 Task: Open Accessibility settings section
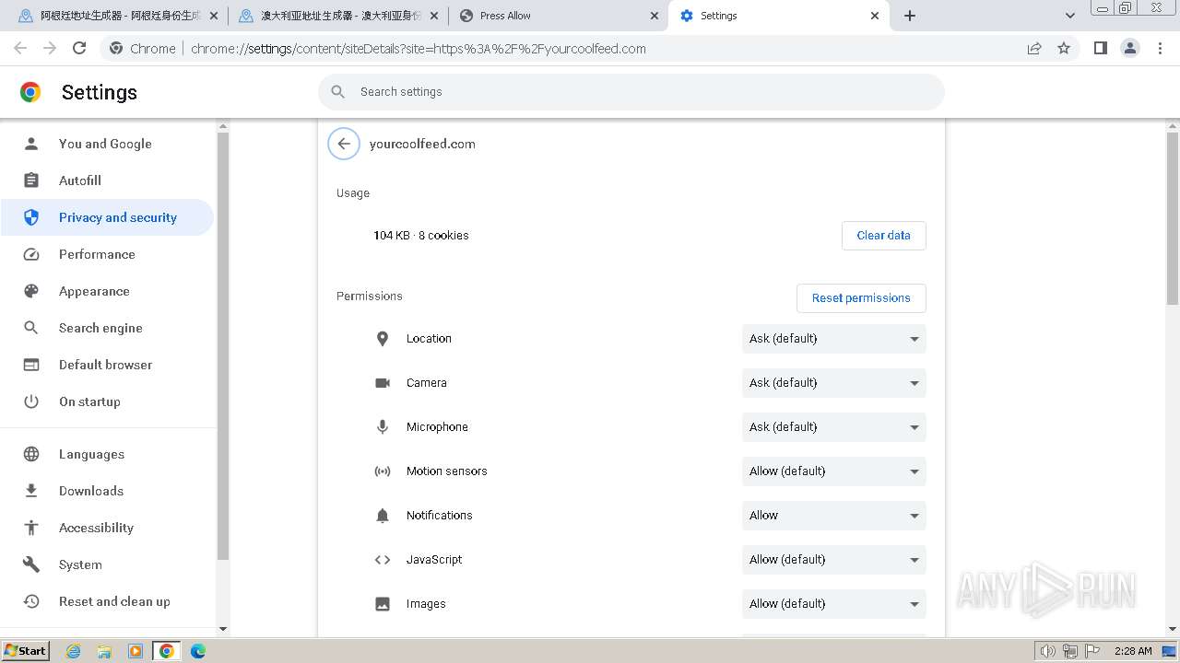point(107,528)
